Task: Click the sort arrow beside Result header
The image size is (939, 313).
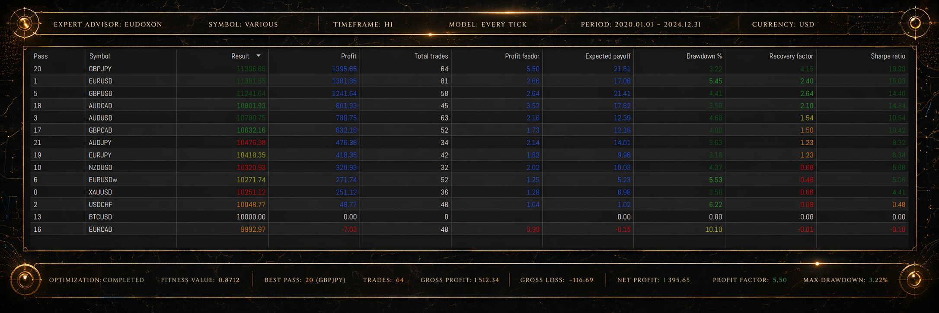Action: coord(259,56)
